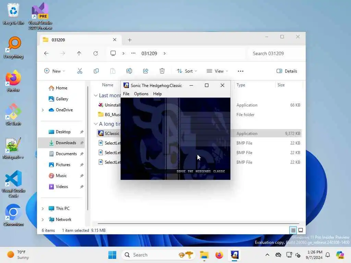Go up one folder level

pyautogui.click(x=79, y=53)
